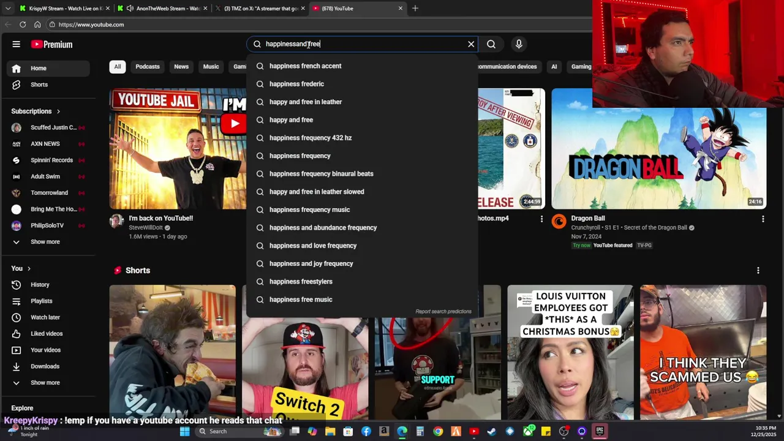The width and height of the screenshot is (784, 441).
Task: Select the 'News' filter chip
Action: (181, 67)
